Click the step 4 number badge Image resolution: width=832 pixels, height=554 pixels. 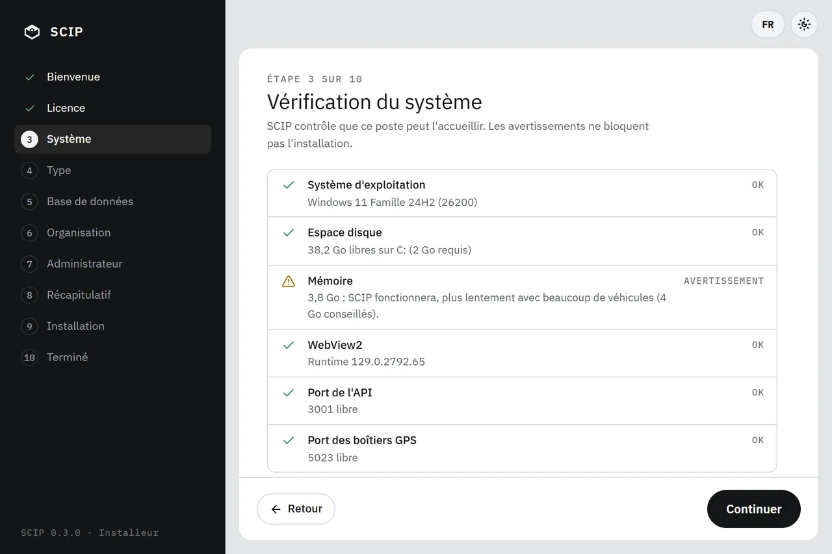29,170
